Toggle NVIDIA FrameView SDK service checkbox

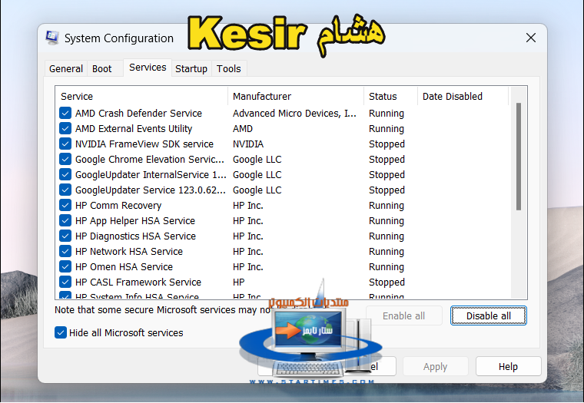click(65, 144)
